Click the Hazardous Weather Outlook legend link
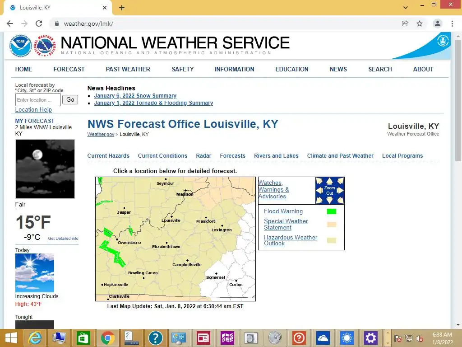 point(291,240)
